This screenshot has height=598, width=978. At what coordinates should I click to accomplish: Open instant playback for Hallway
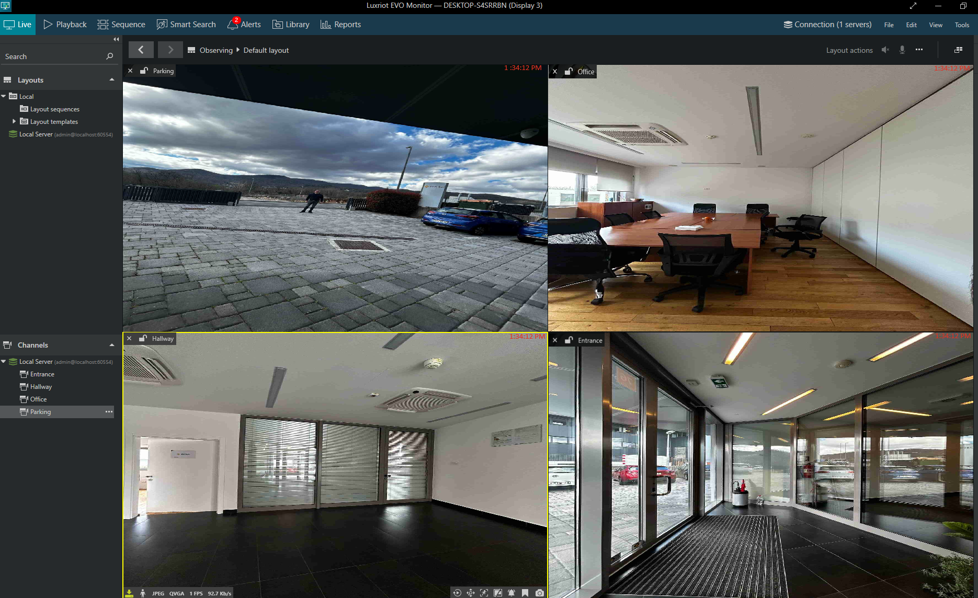coord(457,593)
